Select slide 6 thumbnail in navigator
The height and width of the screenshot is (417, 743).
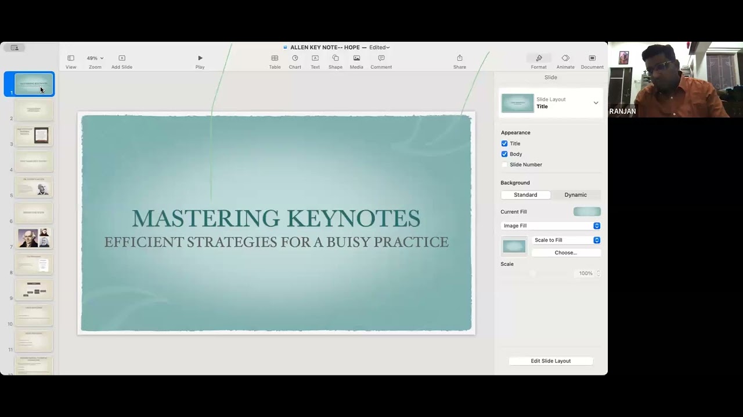(34, 213)
